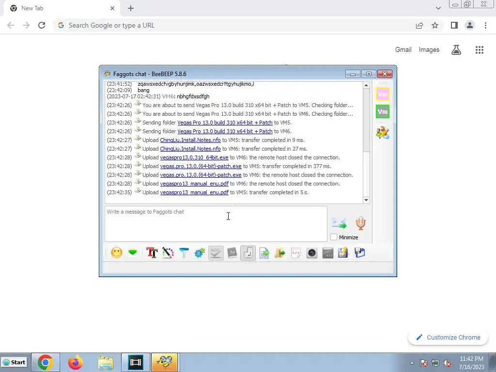Toggle ABC spell checking button
Viewport: 496px width, 372px height.
click(x=216, y=253)
